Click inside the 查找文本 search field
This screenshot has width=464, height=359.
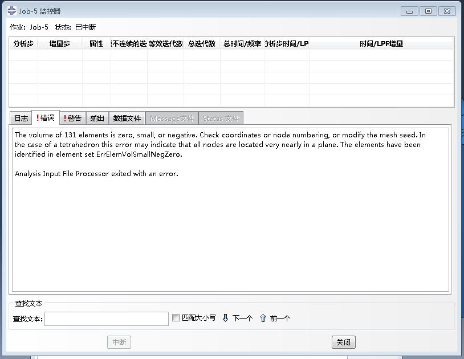click(105, 319)
